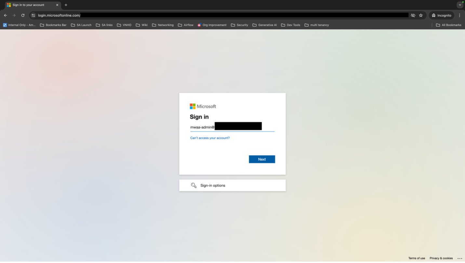465x263 pixels.
Task: Bookmark this page with the star icon
Action: [x=421, y=15]
